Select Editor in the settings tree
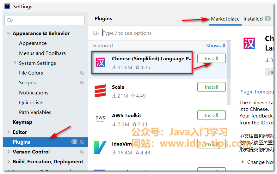Screen dimensions: 277x174 click(x=20, y=132)
